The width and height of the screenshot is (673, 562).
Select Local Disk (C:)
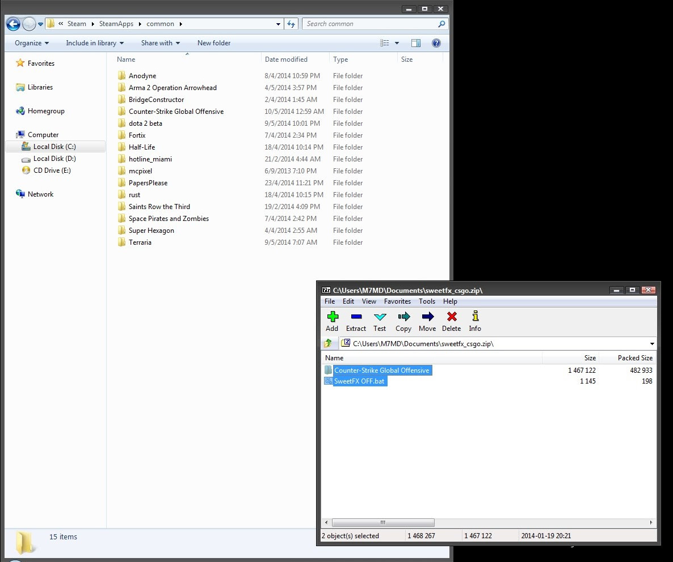55,147
